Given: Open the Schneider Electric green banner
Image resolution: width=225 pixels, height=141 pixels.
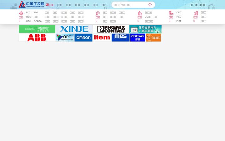Looking at the screenshot, I should coord(37,29).
